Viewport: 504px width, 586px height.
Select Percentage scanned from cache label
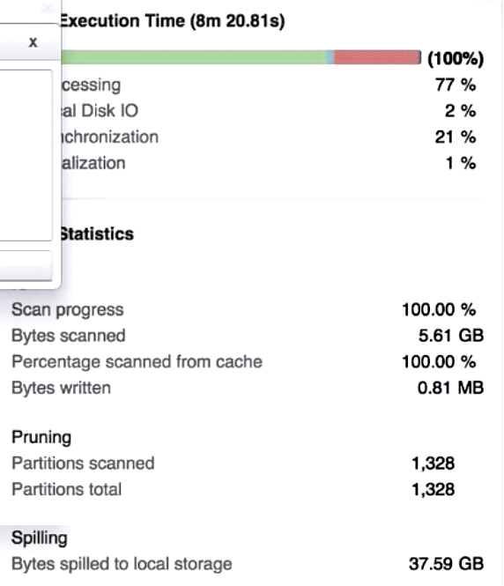tap(137, 362)
